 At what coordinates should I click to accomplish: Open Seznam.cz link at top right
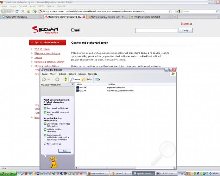tap(186, 24)
